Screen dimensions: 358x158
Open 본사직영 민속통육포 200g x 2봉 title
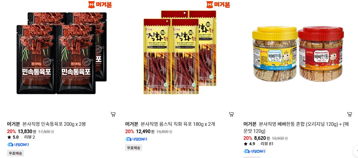click(x=54, y=124)
